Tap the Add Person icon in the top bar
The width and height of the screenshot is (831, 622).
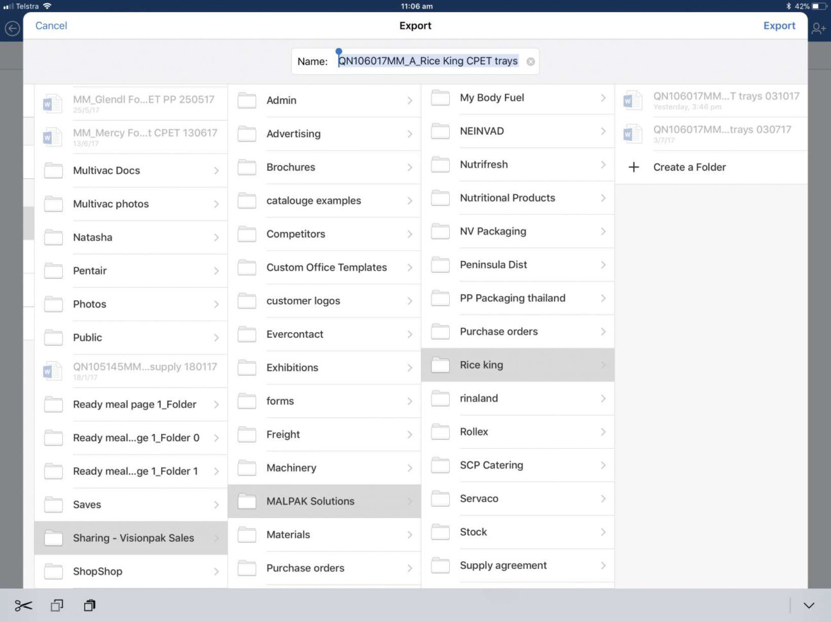click(x=819, y=29)
